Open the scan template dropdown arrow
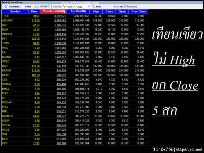Viewport: 204px width, 153px height. [89, 7]
